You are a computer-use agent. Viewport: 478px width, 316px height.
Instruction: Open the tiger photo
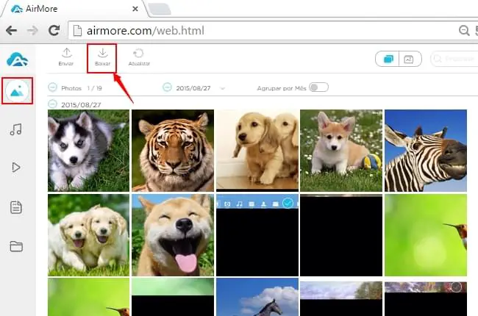(x=173, y=151)
